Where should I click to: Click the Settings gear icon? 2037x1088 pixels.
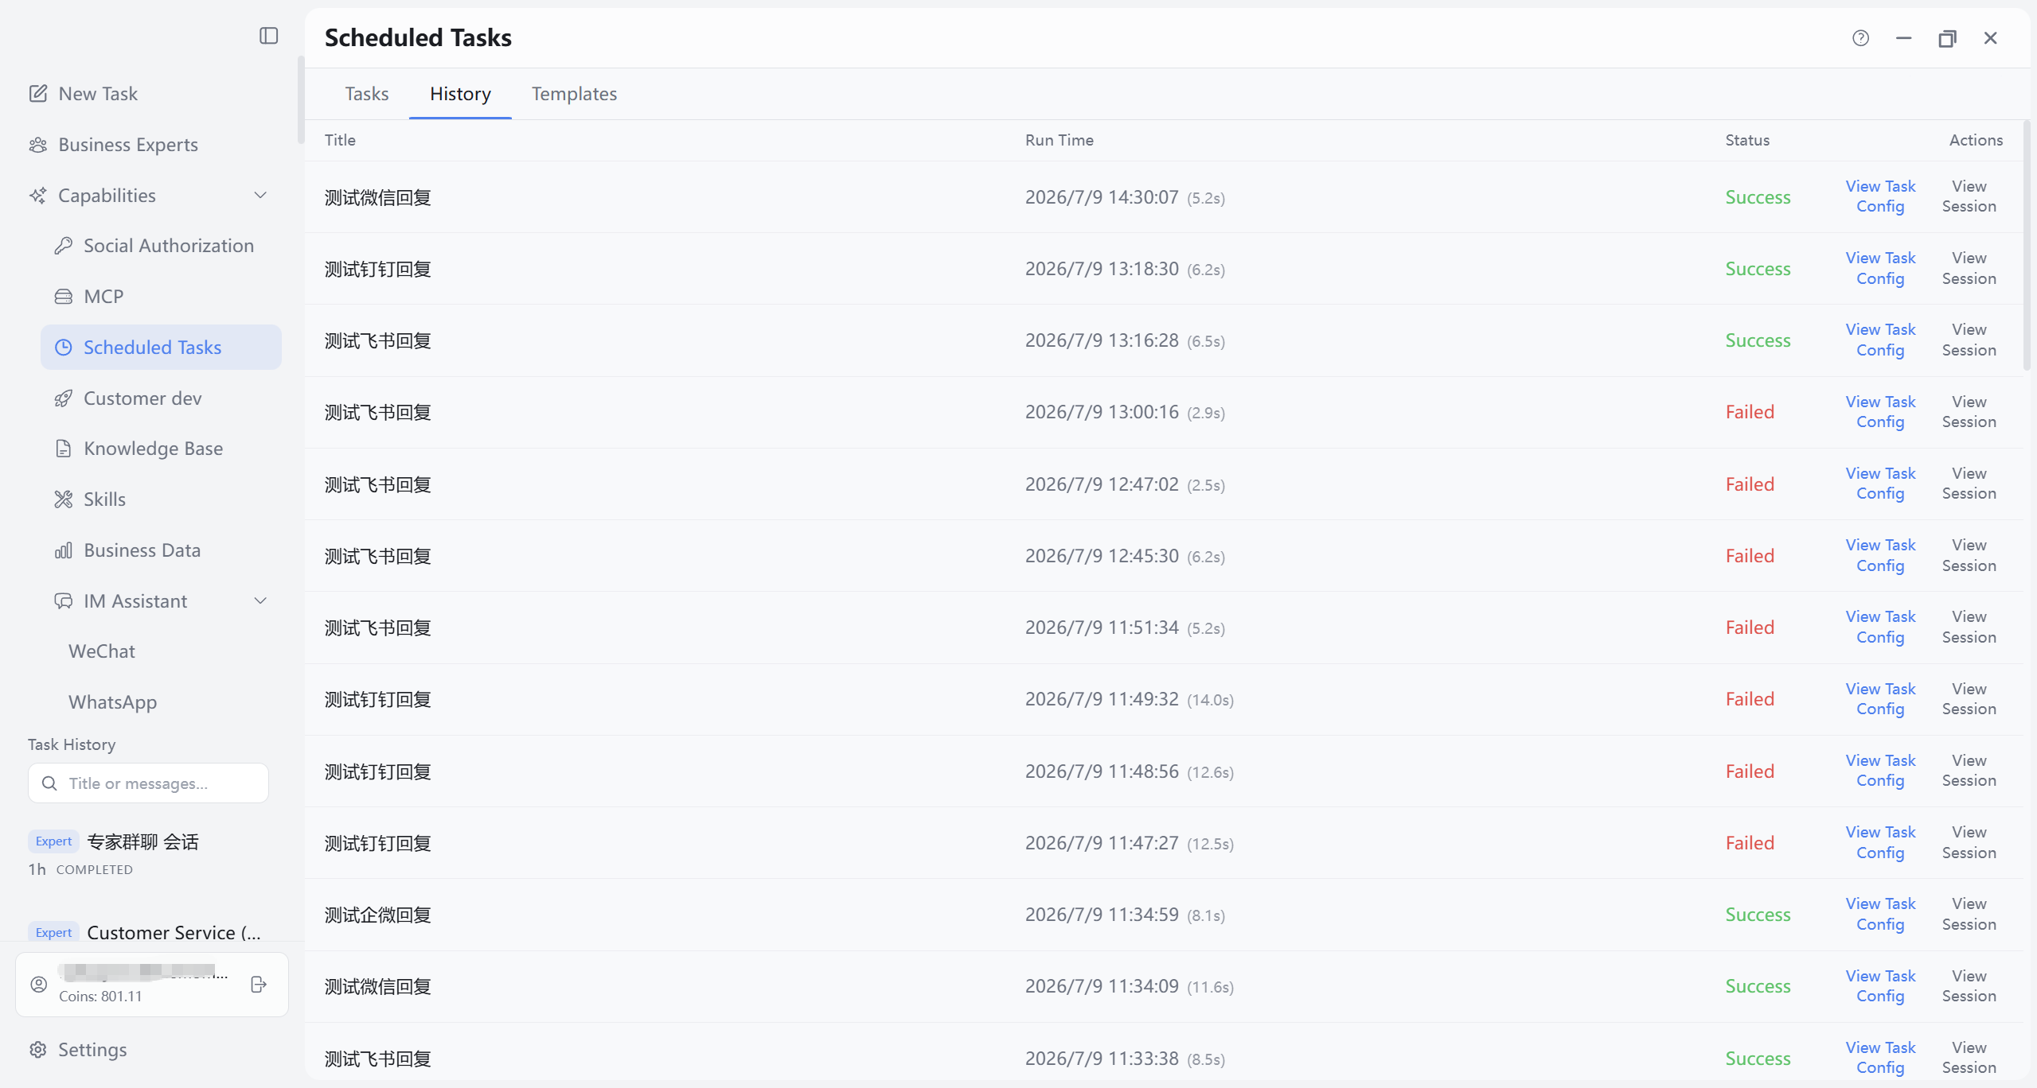click(x=38, y=1050)
